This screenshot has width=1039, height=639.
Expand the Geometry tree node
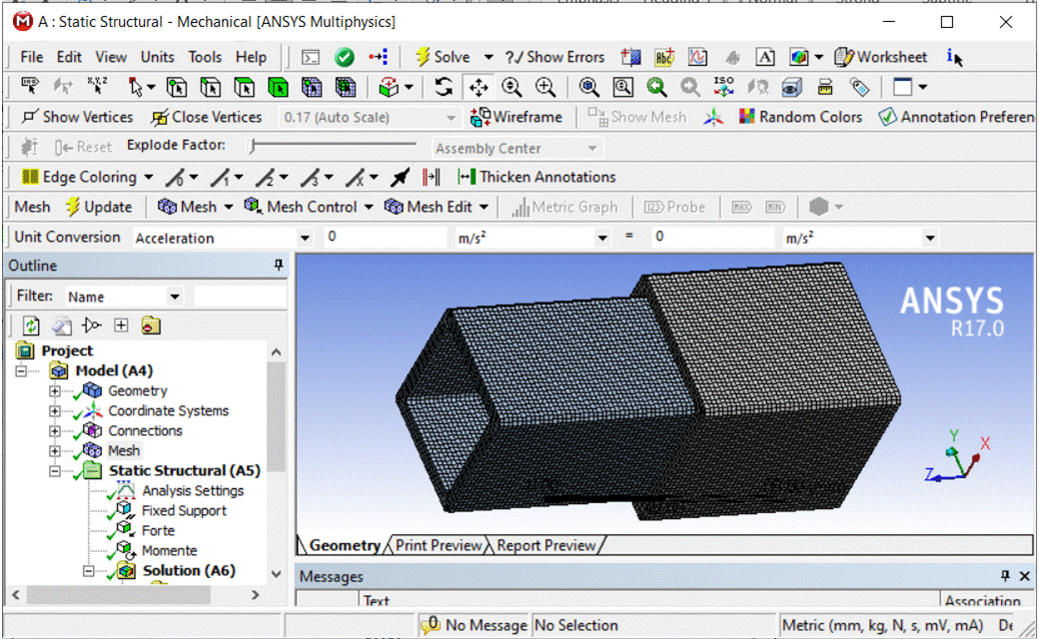(x=55, y=390)
